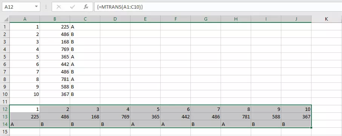
Task: Click cell B10 containing 367
Action: 55,94
